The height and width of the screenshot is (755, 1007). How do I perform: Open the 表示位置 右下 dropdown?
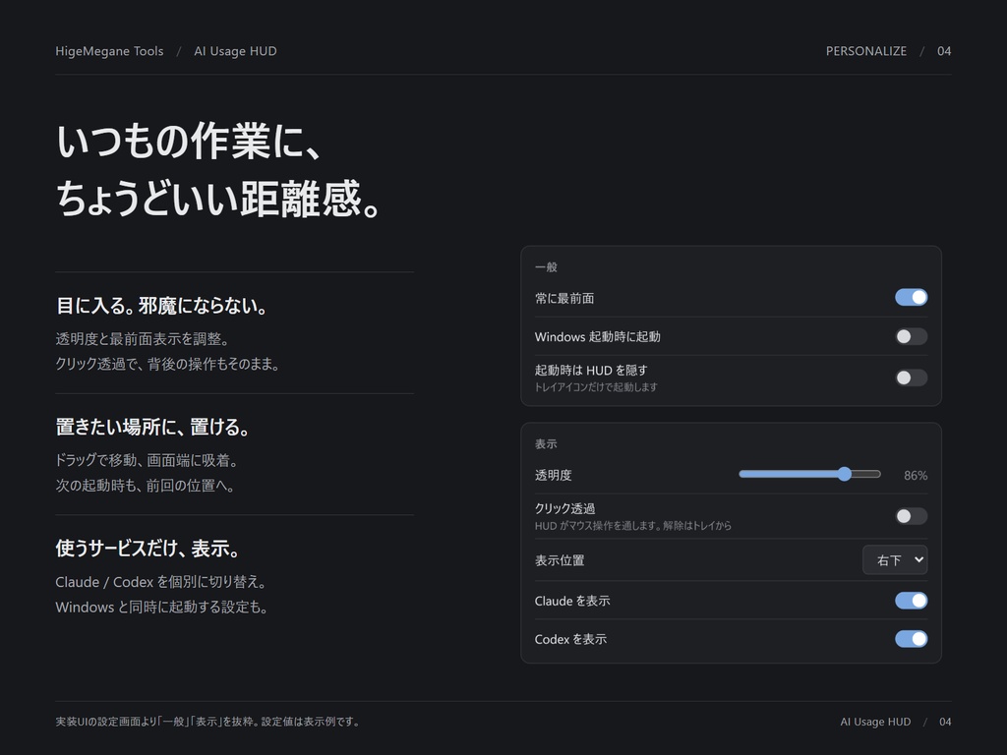tap(895, 559)
